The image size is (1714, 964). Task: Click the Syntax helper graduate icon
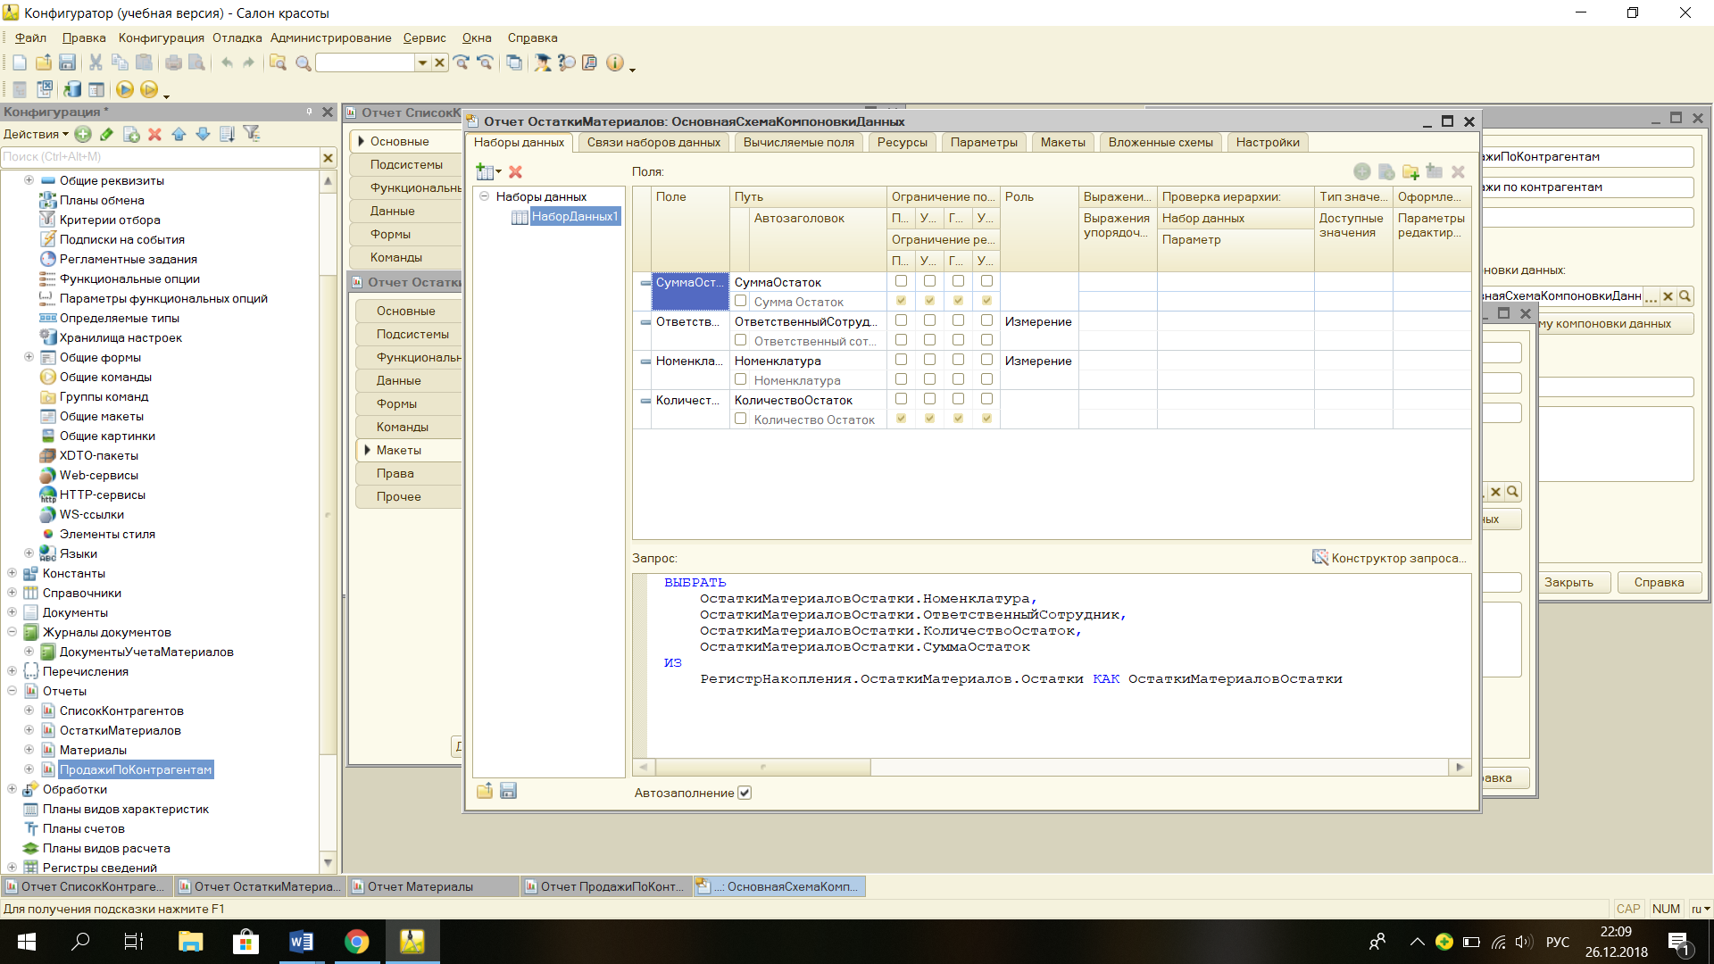click(542, 62)
